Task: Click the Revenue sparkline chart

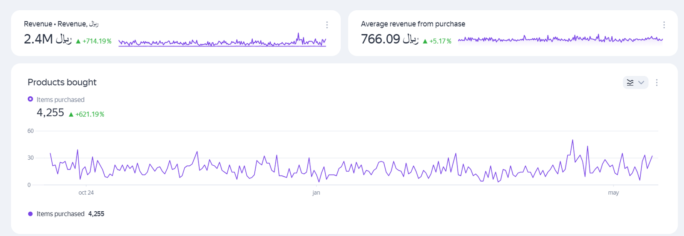Action: [x=222, y=41]
